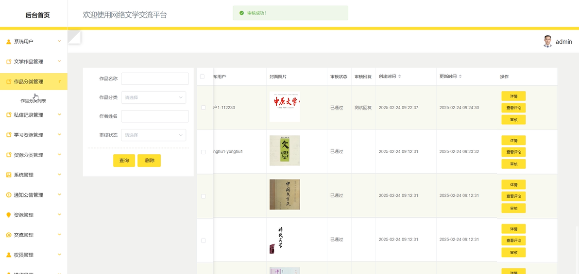Expand the 文学作品管理 menu chevron

(59, 61)
